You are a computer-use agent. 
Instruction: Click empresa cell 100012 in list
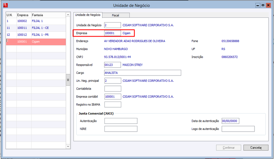22,35
